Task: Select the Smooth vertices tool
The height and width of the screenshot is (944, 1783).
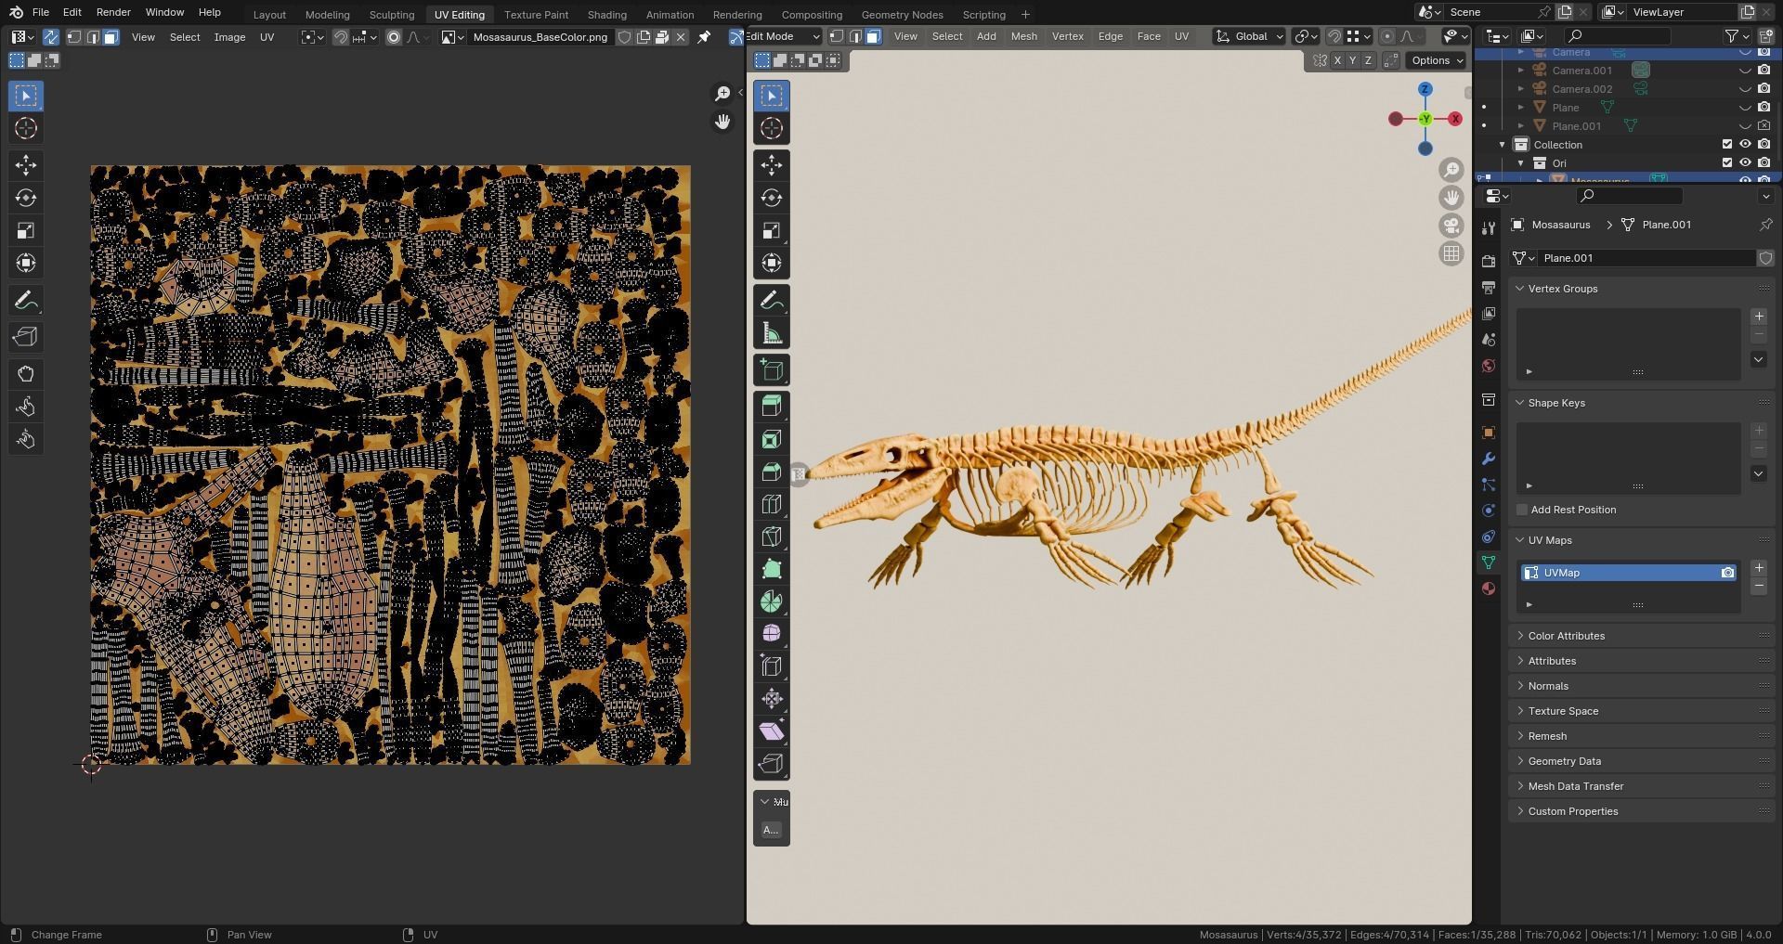Action: pos(772,633)
